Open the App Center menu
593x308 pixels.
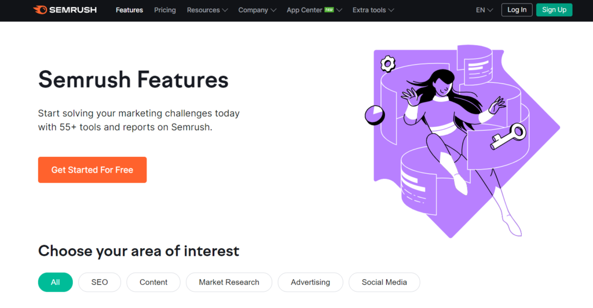(x=305, y=10)
